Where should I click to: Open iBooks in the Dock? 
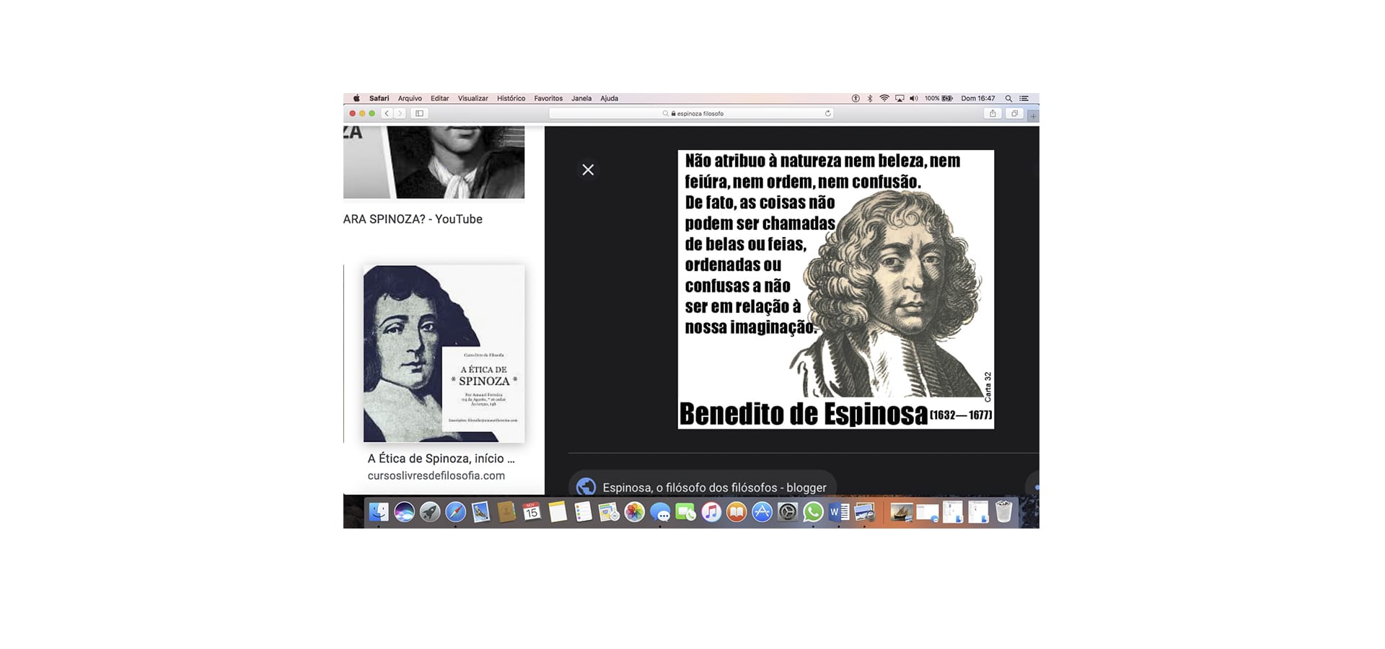tap(737, 512)
